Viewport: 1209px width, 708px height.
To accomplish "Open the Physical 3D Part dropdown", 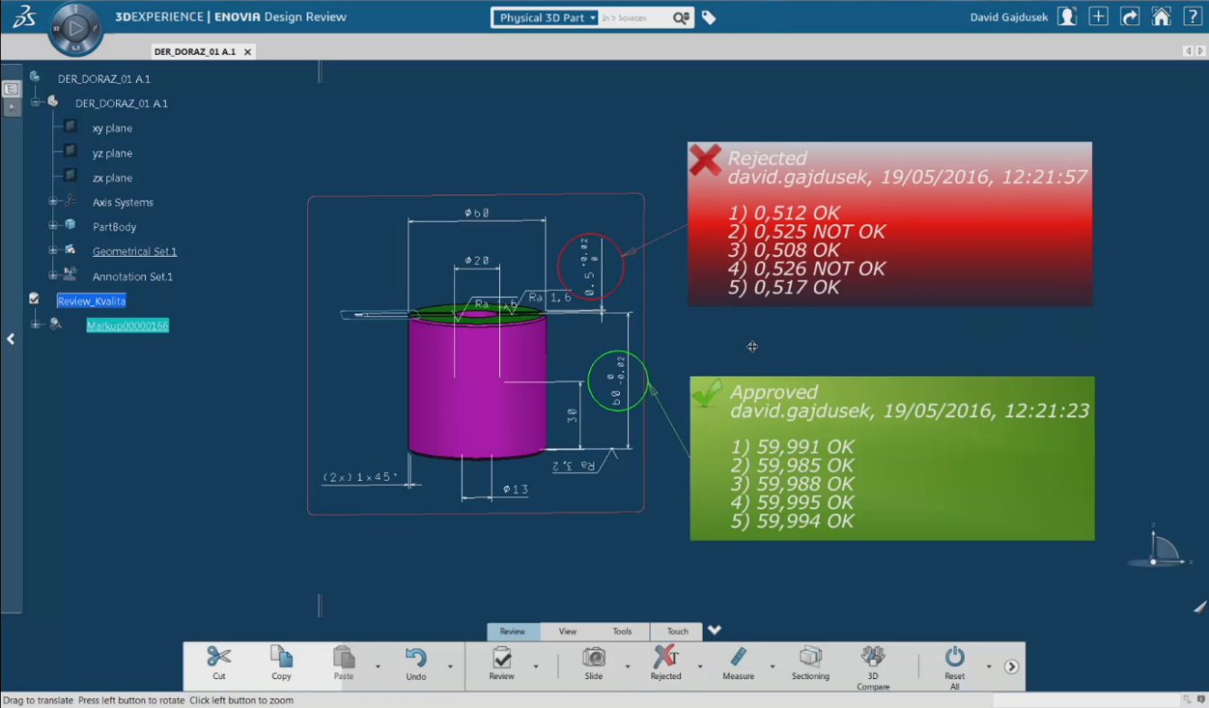I will pos(547,18).
